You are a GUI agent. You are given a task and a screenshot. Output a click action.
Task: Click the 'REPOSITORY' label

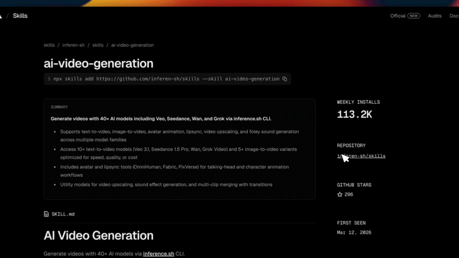pyautogui.click(x=351, y=146)
